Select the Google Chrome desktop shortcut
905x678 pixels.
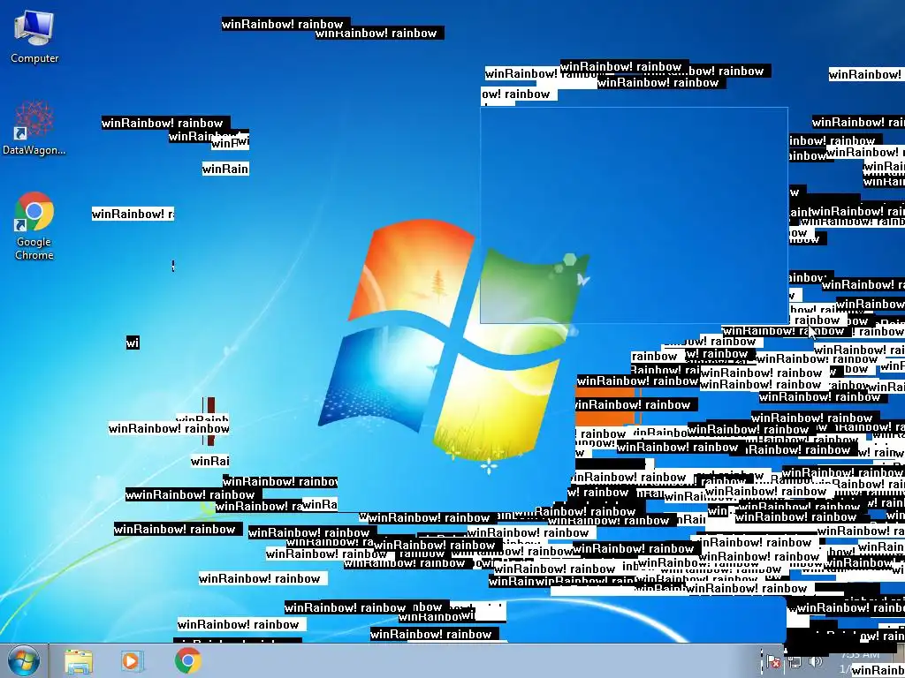[34, 226]
